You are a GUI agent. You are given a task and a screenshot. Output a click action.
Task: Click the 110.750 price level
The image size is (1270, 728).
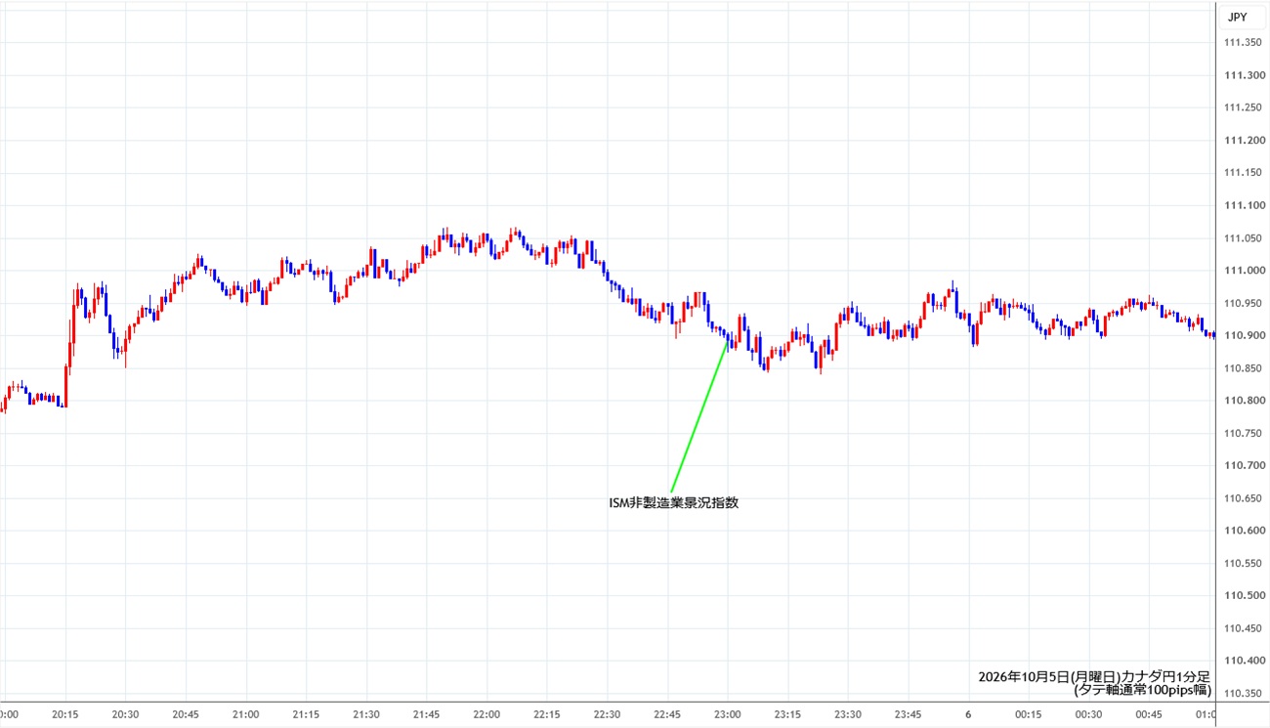click(x=1243, y=433)
